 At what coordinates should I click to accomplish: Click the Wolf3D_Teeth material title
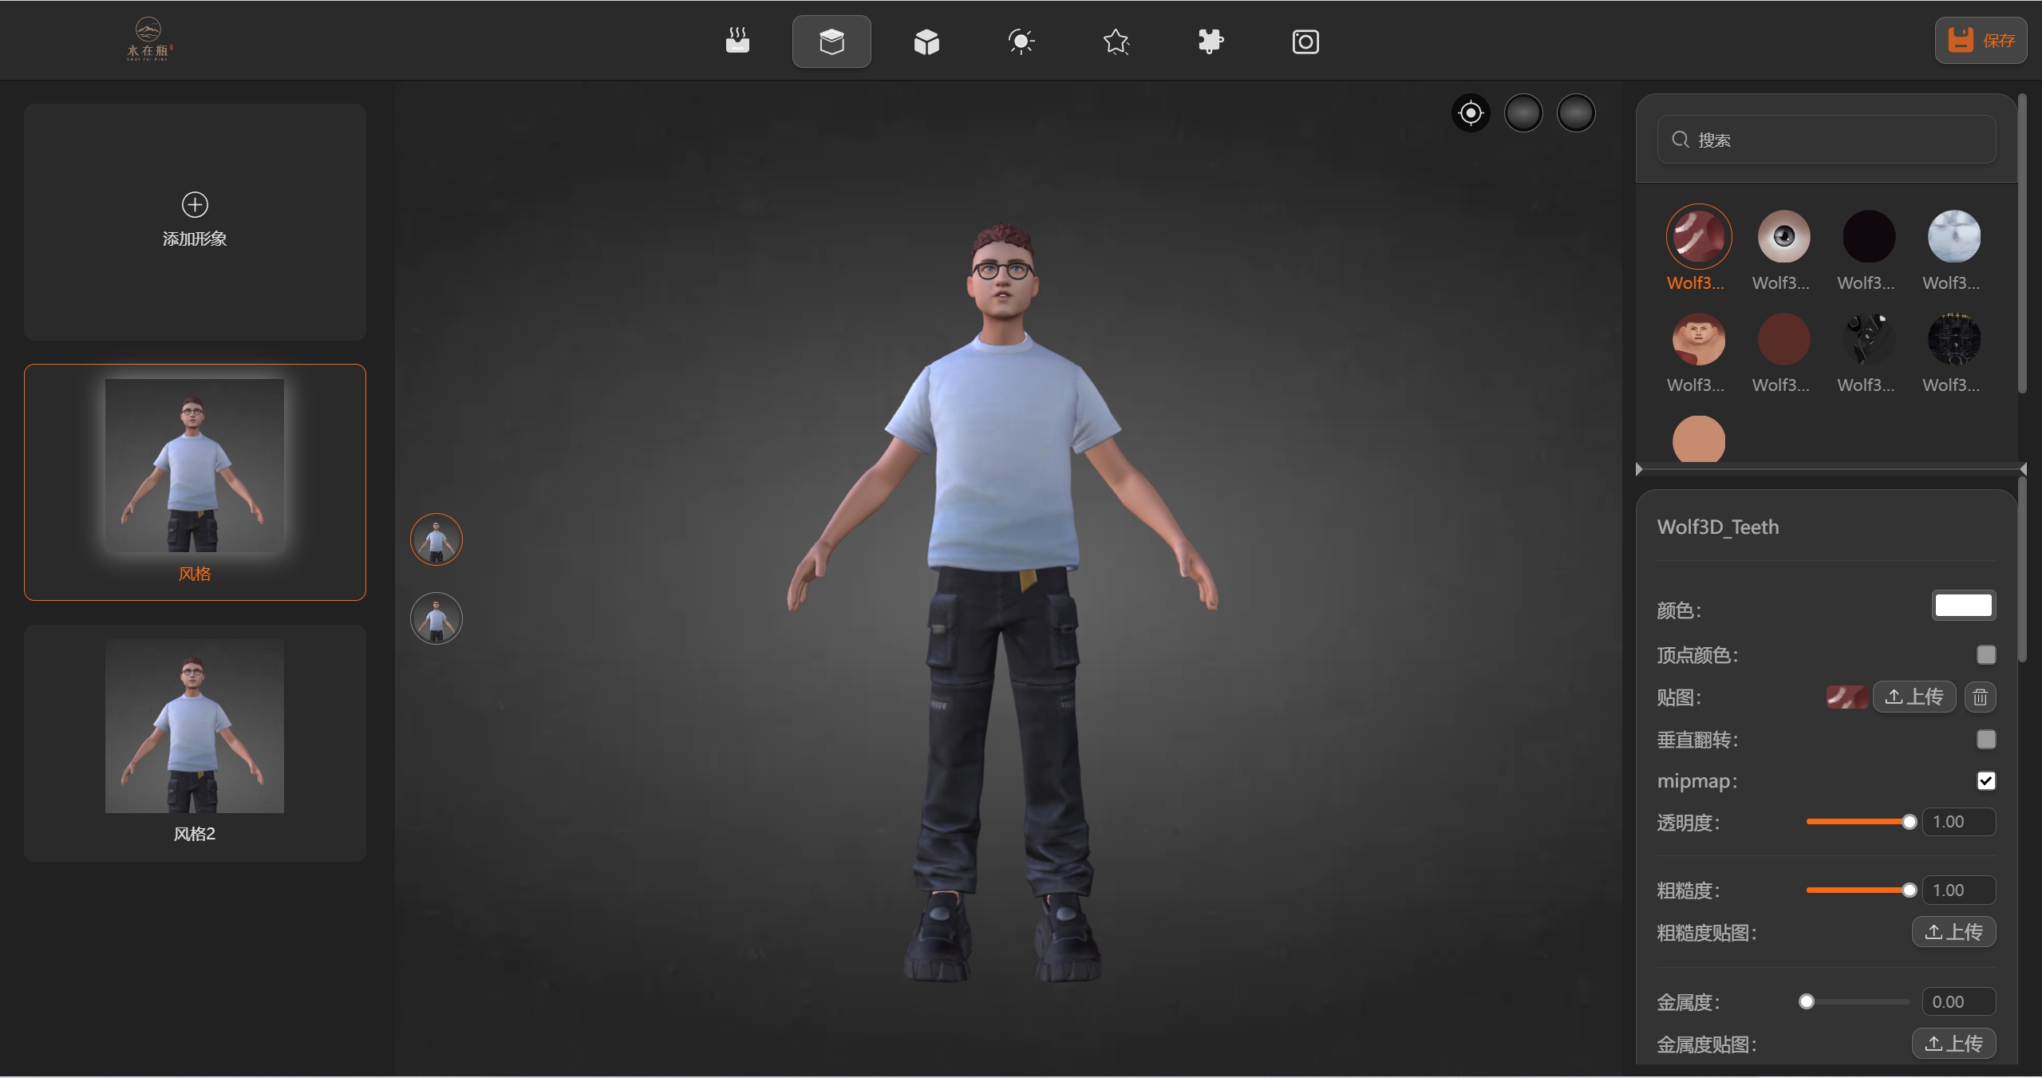1718,527
